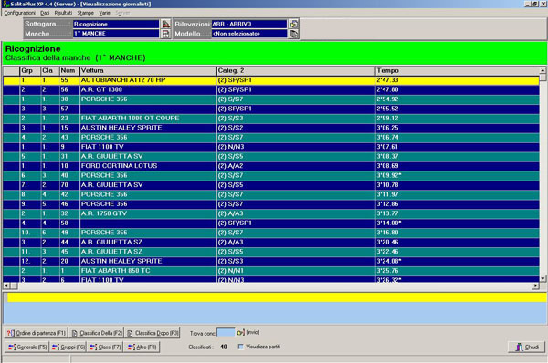Click the Cla column header

click(x=50, y=70)
